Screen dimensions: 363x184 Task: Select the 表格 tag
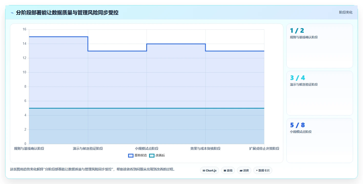tap(228, 170)
